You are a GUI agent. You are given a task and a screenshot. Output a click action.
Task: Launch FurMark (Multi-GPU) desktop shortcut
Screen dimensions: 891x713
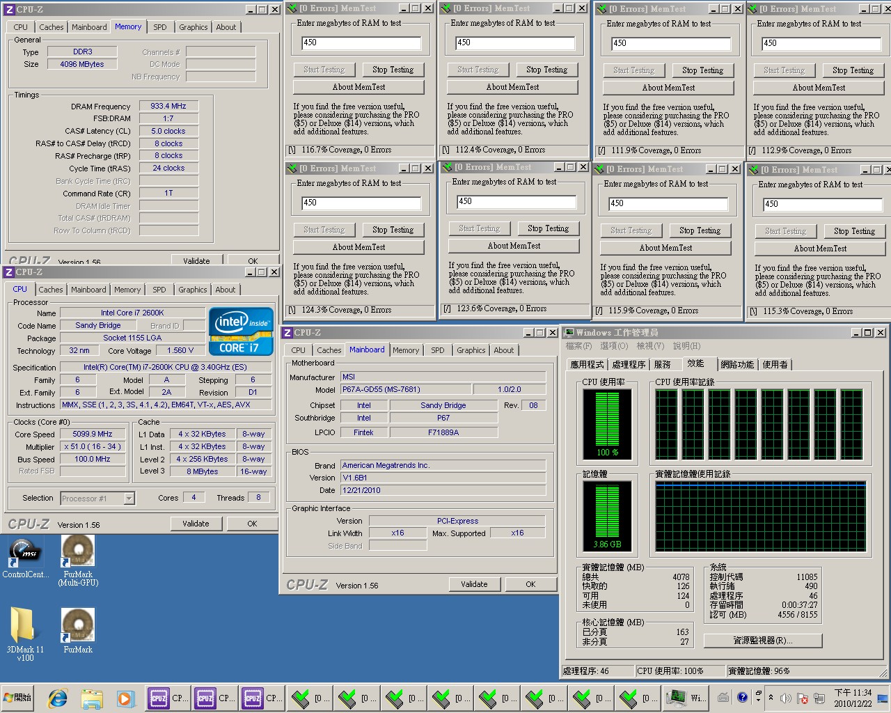click(x=78, y=561)
